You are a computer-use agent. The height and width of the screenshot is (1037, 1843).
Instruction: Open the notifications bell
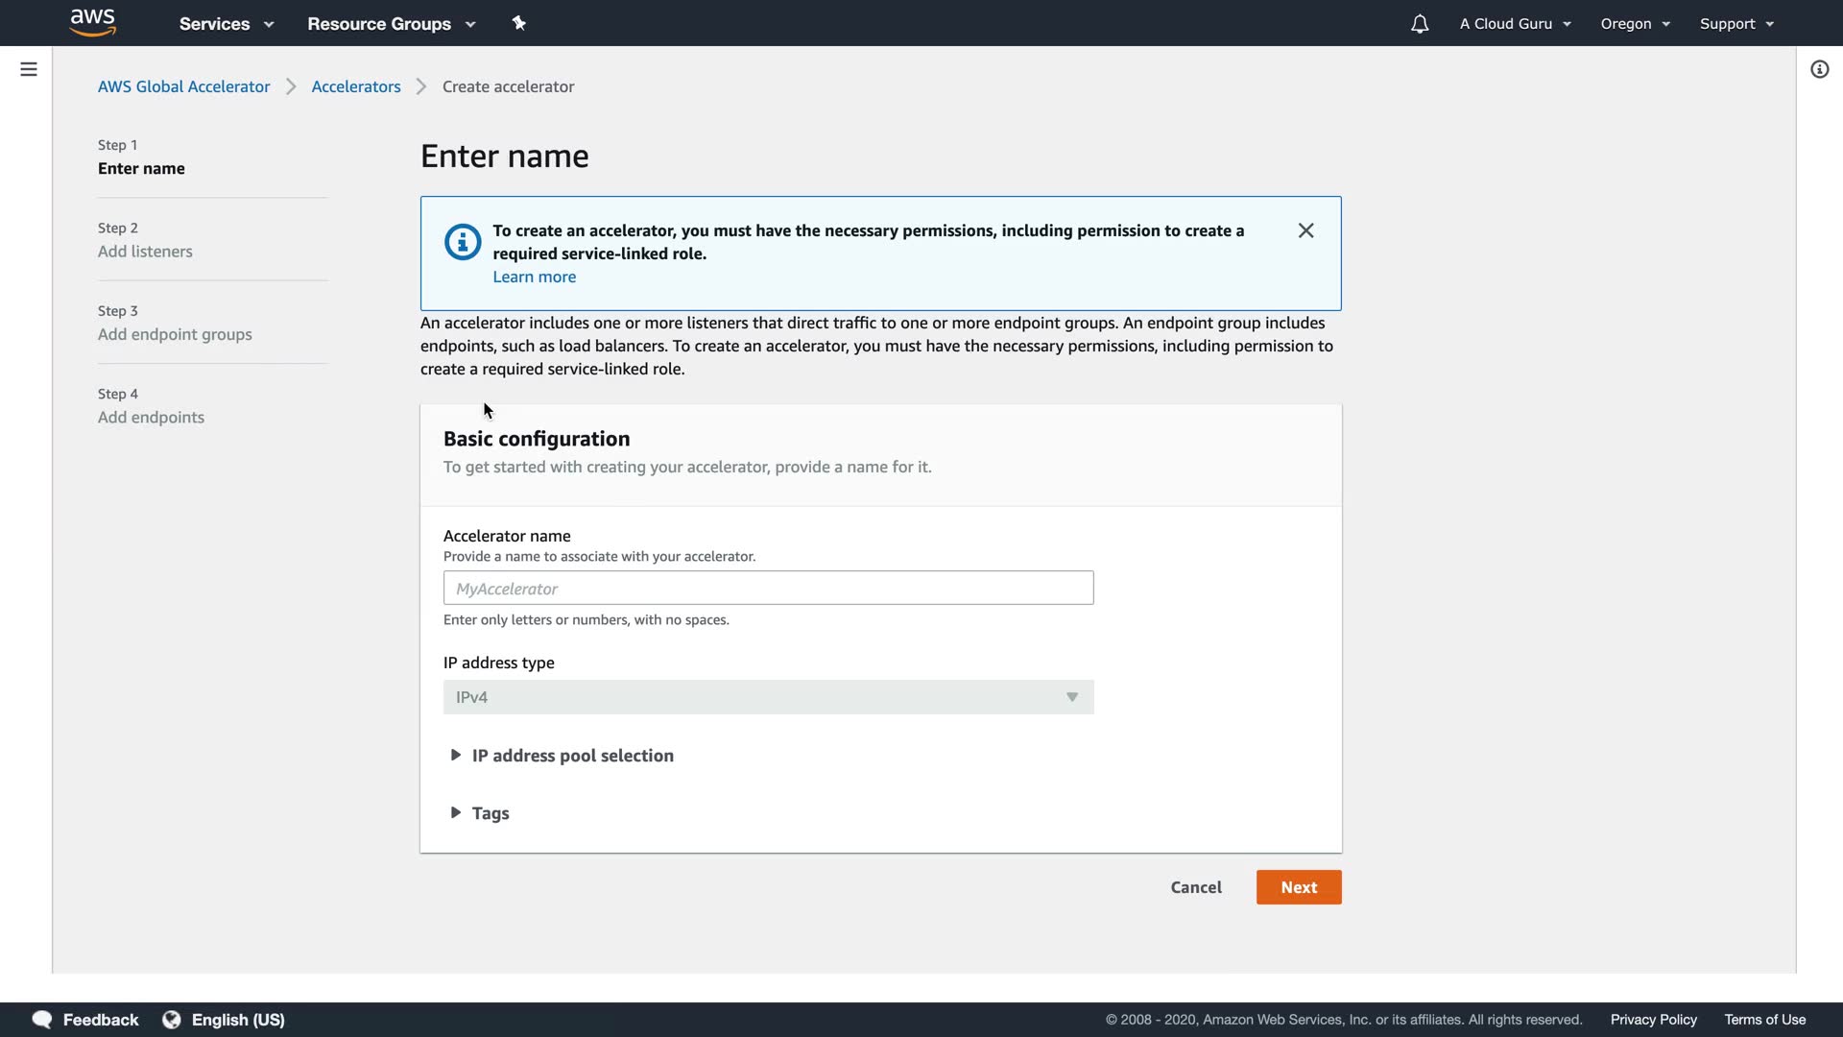[1419, 24]
